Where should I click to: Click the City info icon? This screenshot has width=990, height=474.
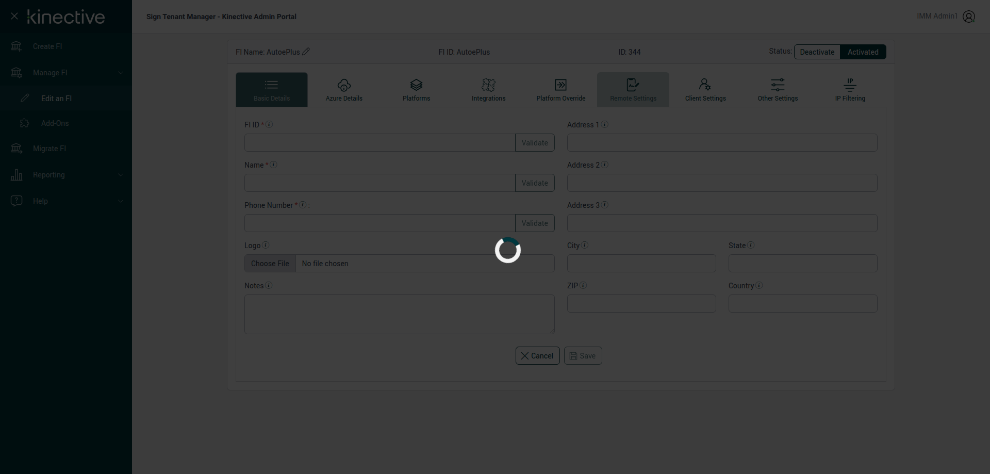click(x=585, y=245)
